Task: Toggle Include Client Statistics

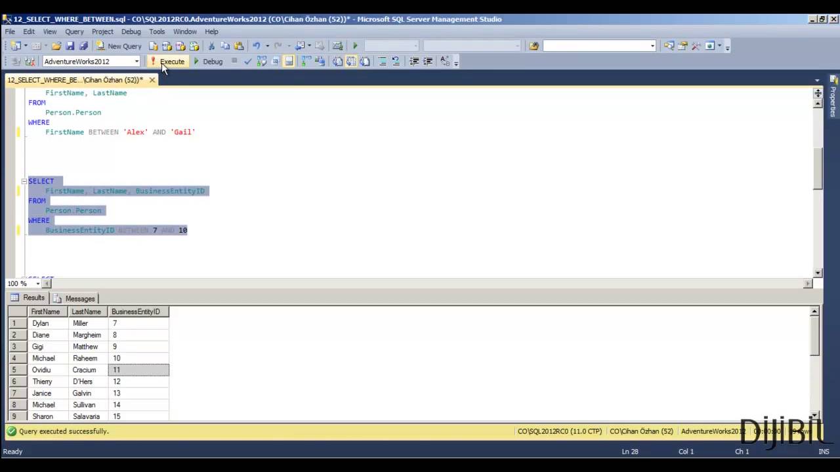Action: click(x=320, y=62)
